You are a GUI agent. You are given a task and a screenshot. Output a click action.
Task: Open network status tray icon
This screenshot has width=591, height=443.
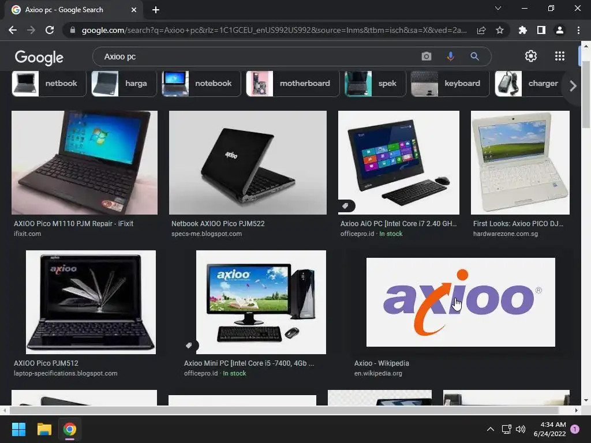(506, 429)
